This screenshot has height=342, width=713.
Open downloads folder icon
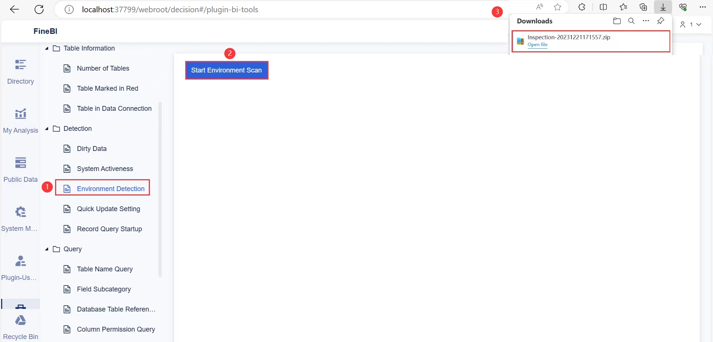tap(617, 21)
